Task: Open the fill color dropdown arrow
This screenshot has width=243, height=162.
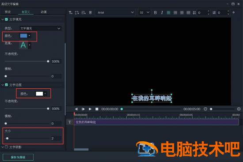Action: click(29, 36)
